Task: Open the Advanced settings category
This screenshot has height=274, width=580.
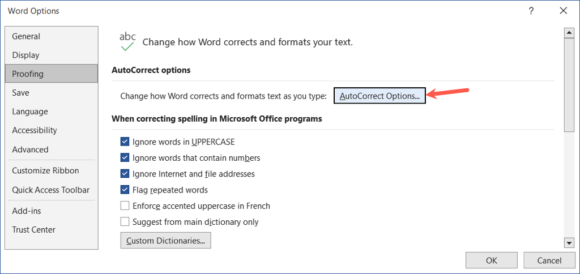Action: pyautogui.click(x=30, y=149)
